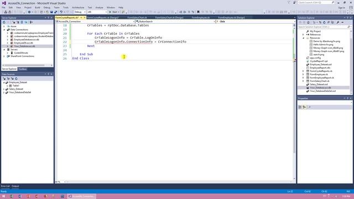Close the FormCrystalReports.vb tab
Image resolution: width=354 pixels, height=199 pixels.
click(x=85, y=17)
